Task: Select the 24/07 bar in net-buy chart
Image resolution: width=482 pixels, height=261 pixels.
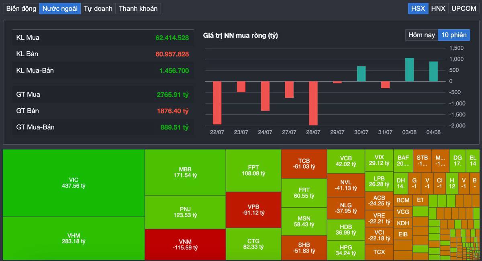Action: pyautogui.click(x=265, y=96)
